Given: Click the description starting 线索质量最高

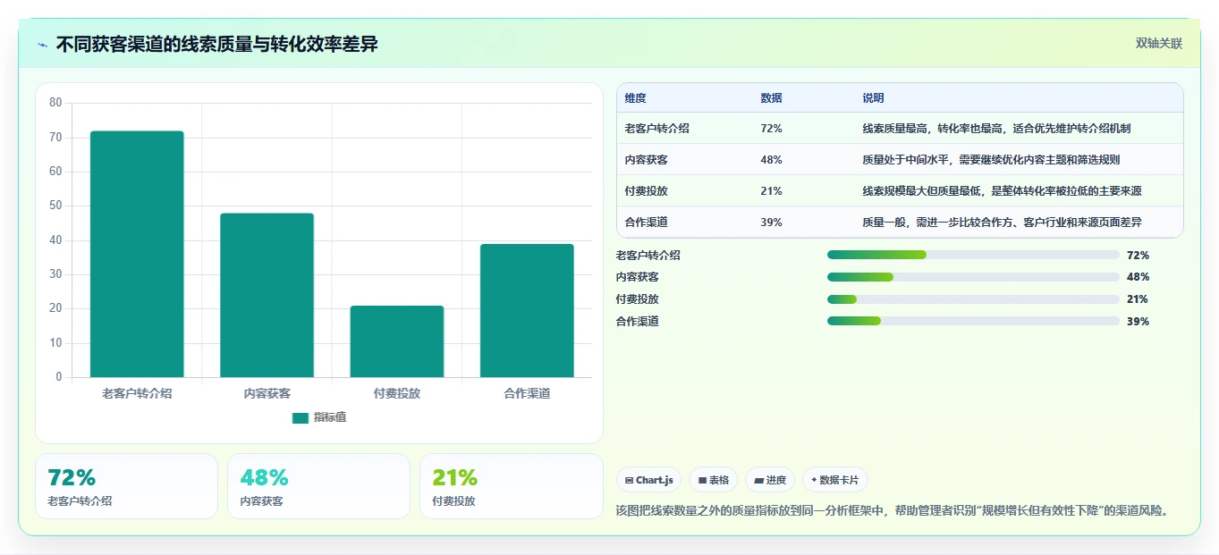Looking at the screenshot, I should click(996, 129).
